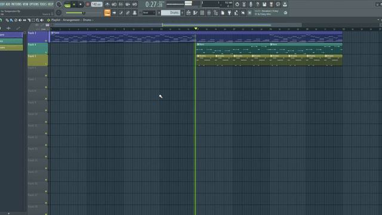Open the channel rack icon
Screen dimensions: 382x215
click(x=202, y=13)
